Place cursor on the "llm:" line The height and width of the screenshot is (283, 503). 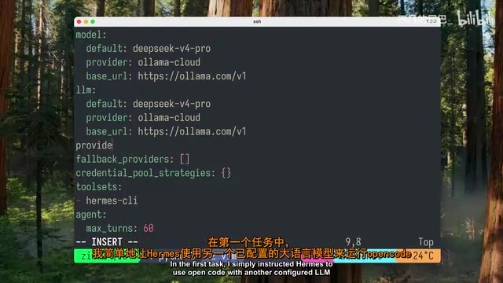tap(86, 90)
